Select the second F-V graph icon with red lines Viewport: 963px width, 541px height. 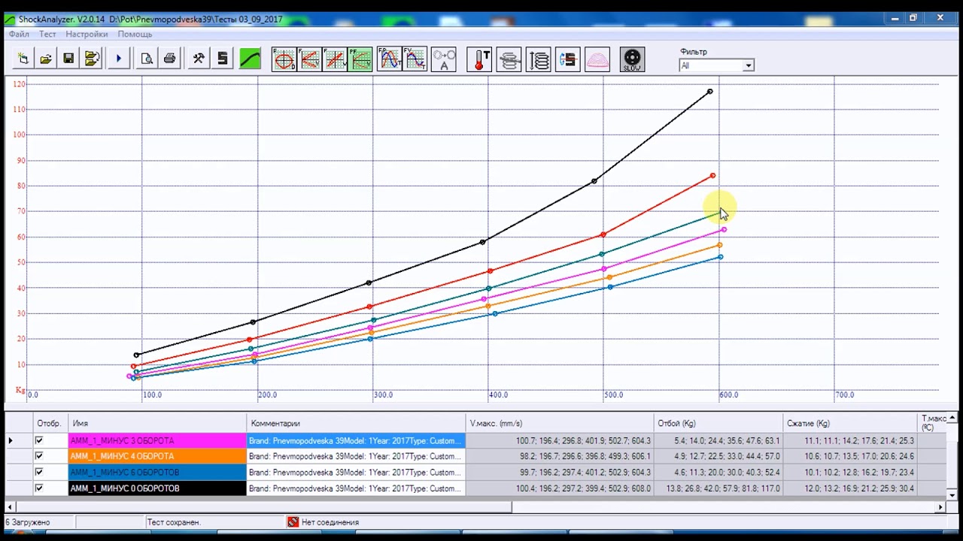coord(309,59)
